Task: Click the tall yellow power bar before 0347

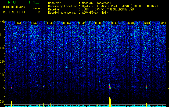Action: click(110, 102)
